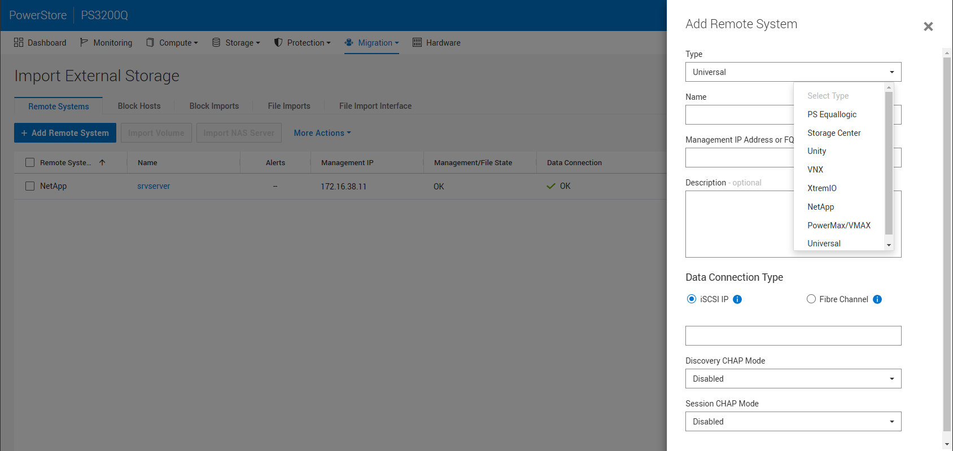Open the Discovery CHAP Mode dropdown

coord(793,379)
